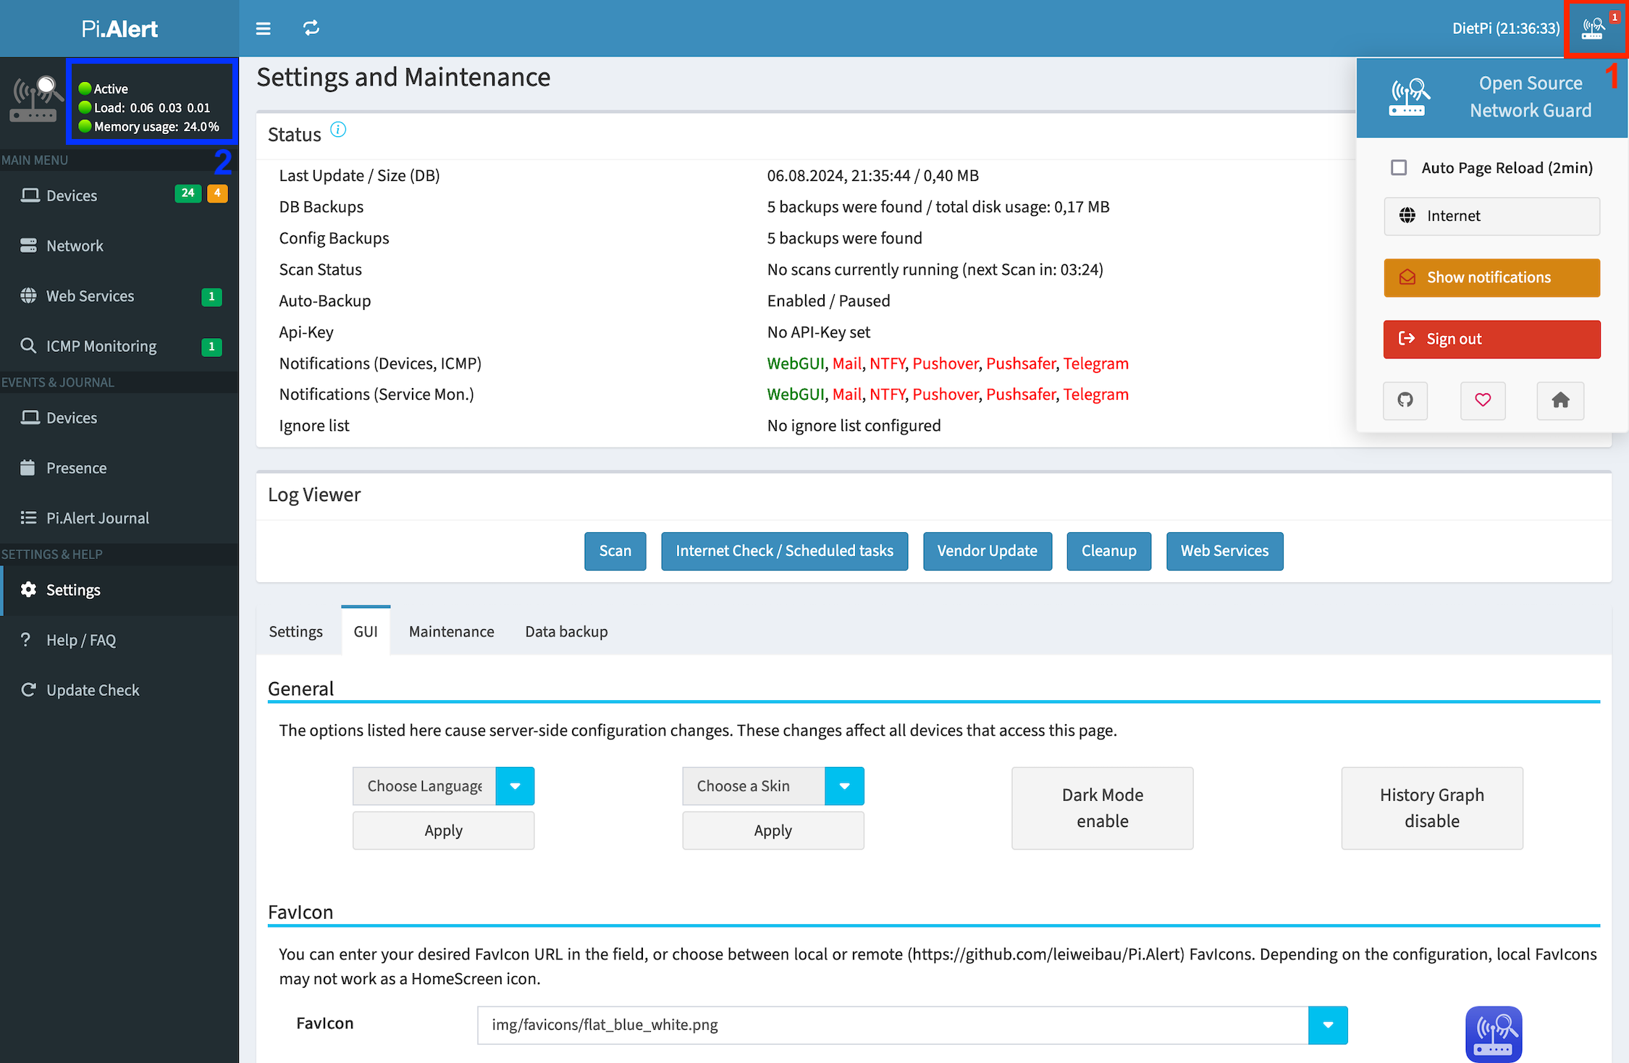The height and width of the screenshot is (1063, 1629).
Task: Click the heart donate icon button
Action: [x=1483, y=400]
